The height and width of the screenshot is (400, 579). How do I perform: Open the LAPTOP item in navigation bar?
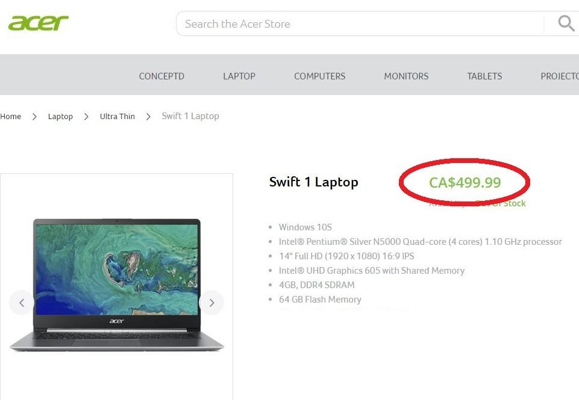tap(239, 76)
